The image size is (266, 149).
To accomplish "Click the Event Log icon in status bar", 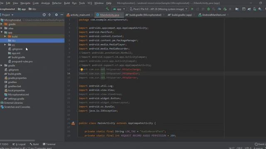I will pos(256,144).
